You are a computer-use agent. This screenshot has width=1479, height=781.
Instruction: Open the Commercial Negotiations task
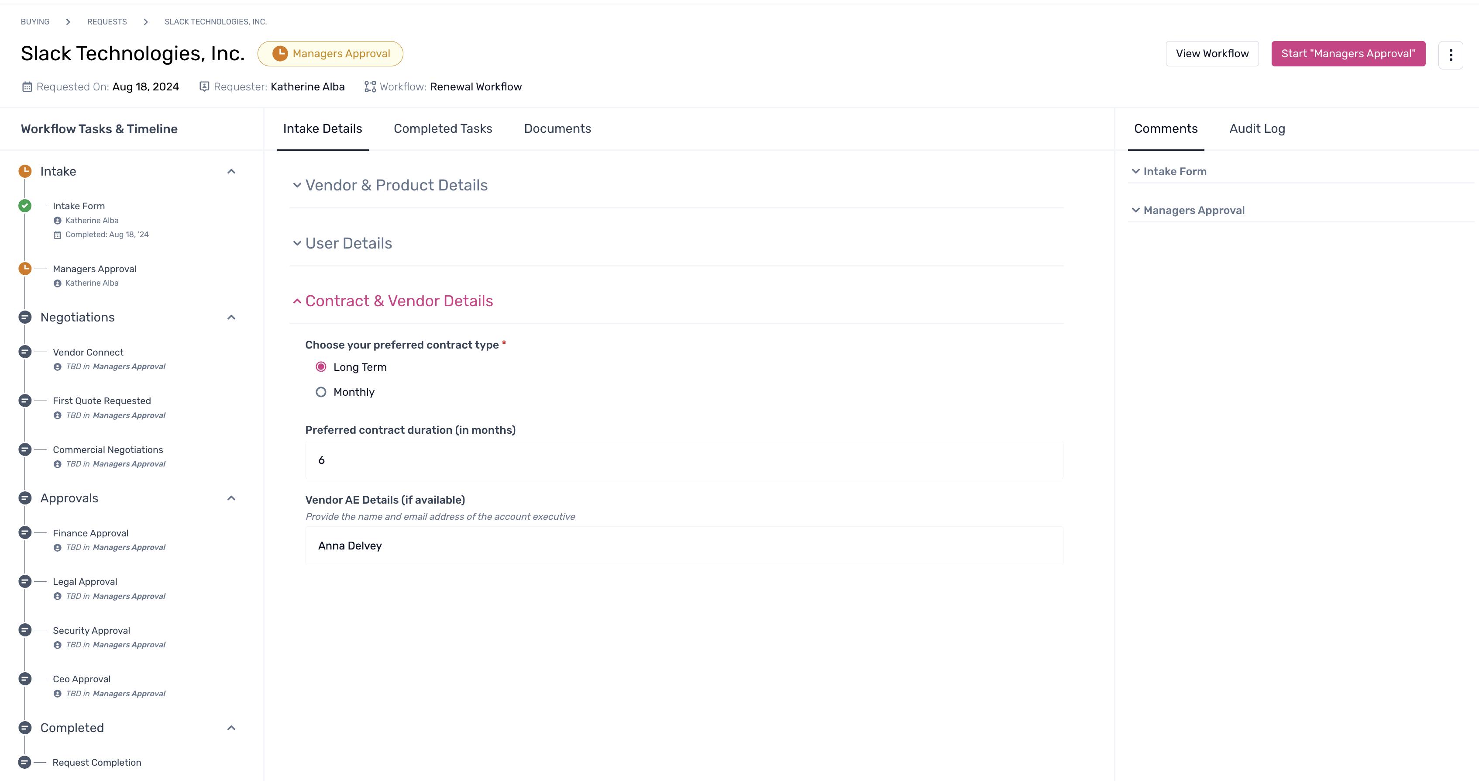coord(108,450)
